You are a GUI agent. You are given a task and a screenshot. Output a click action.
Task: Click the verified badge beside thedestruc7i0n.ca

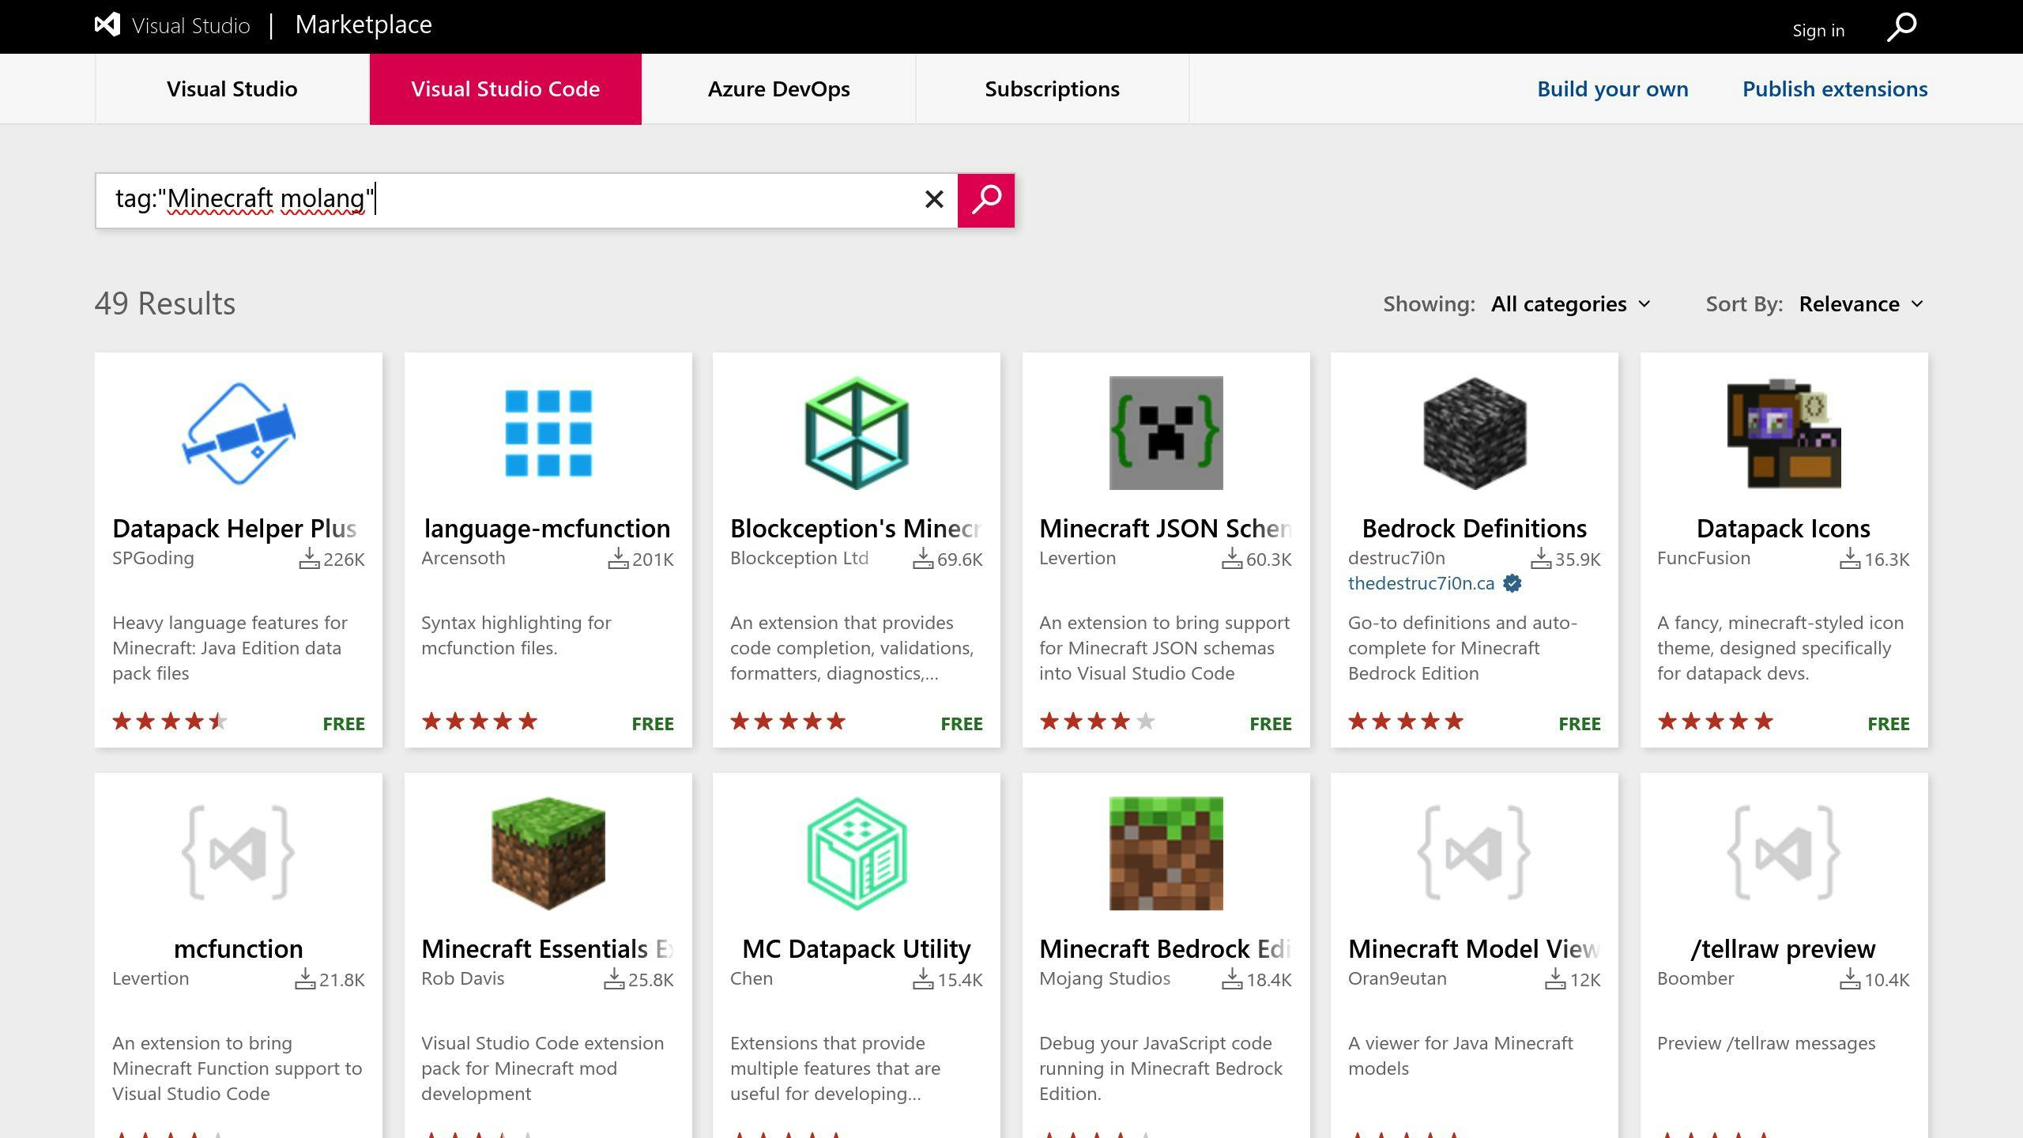click(1512, 583)
